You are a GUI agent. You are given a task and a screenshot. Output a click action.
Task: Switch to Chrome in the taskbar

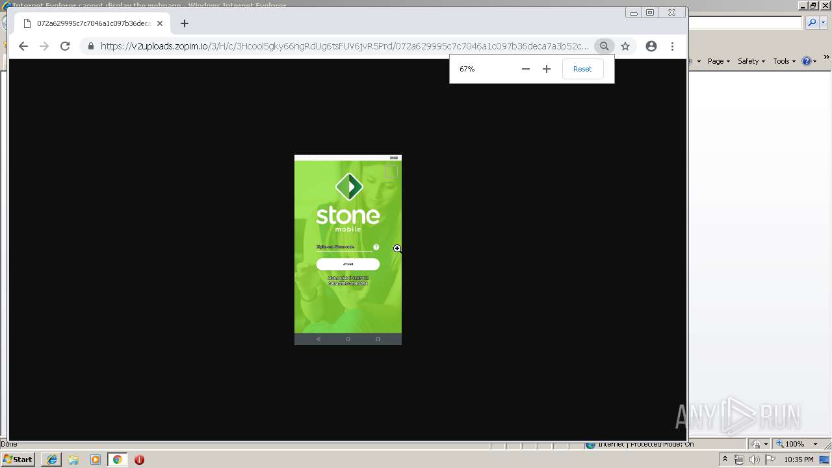click(118, 460)
